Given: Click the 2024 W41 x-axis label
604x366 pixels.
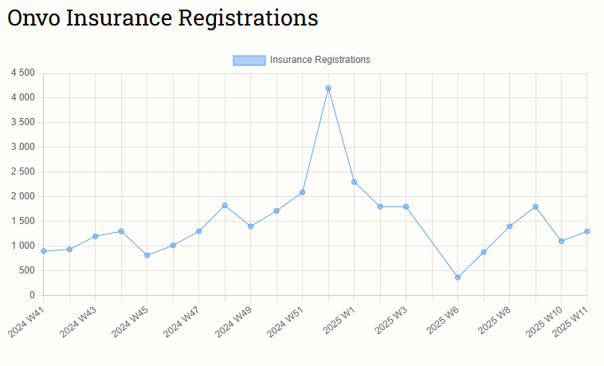Looking at the screenshot, I should pos(28,321).
